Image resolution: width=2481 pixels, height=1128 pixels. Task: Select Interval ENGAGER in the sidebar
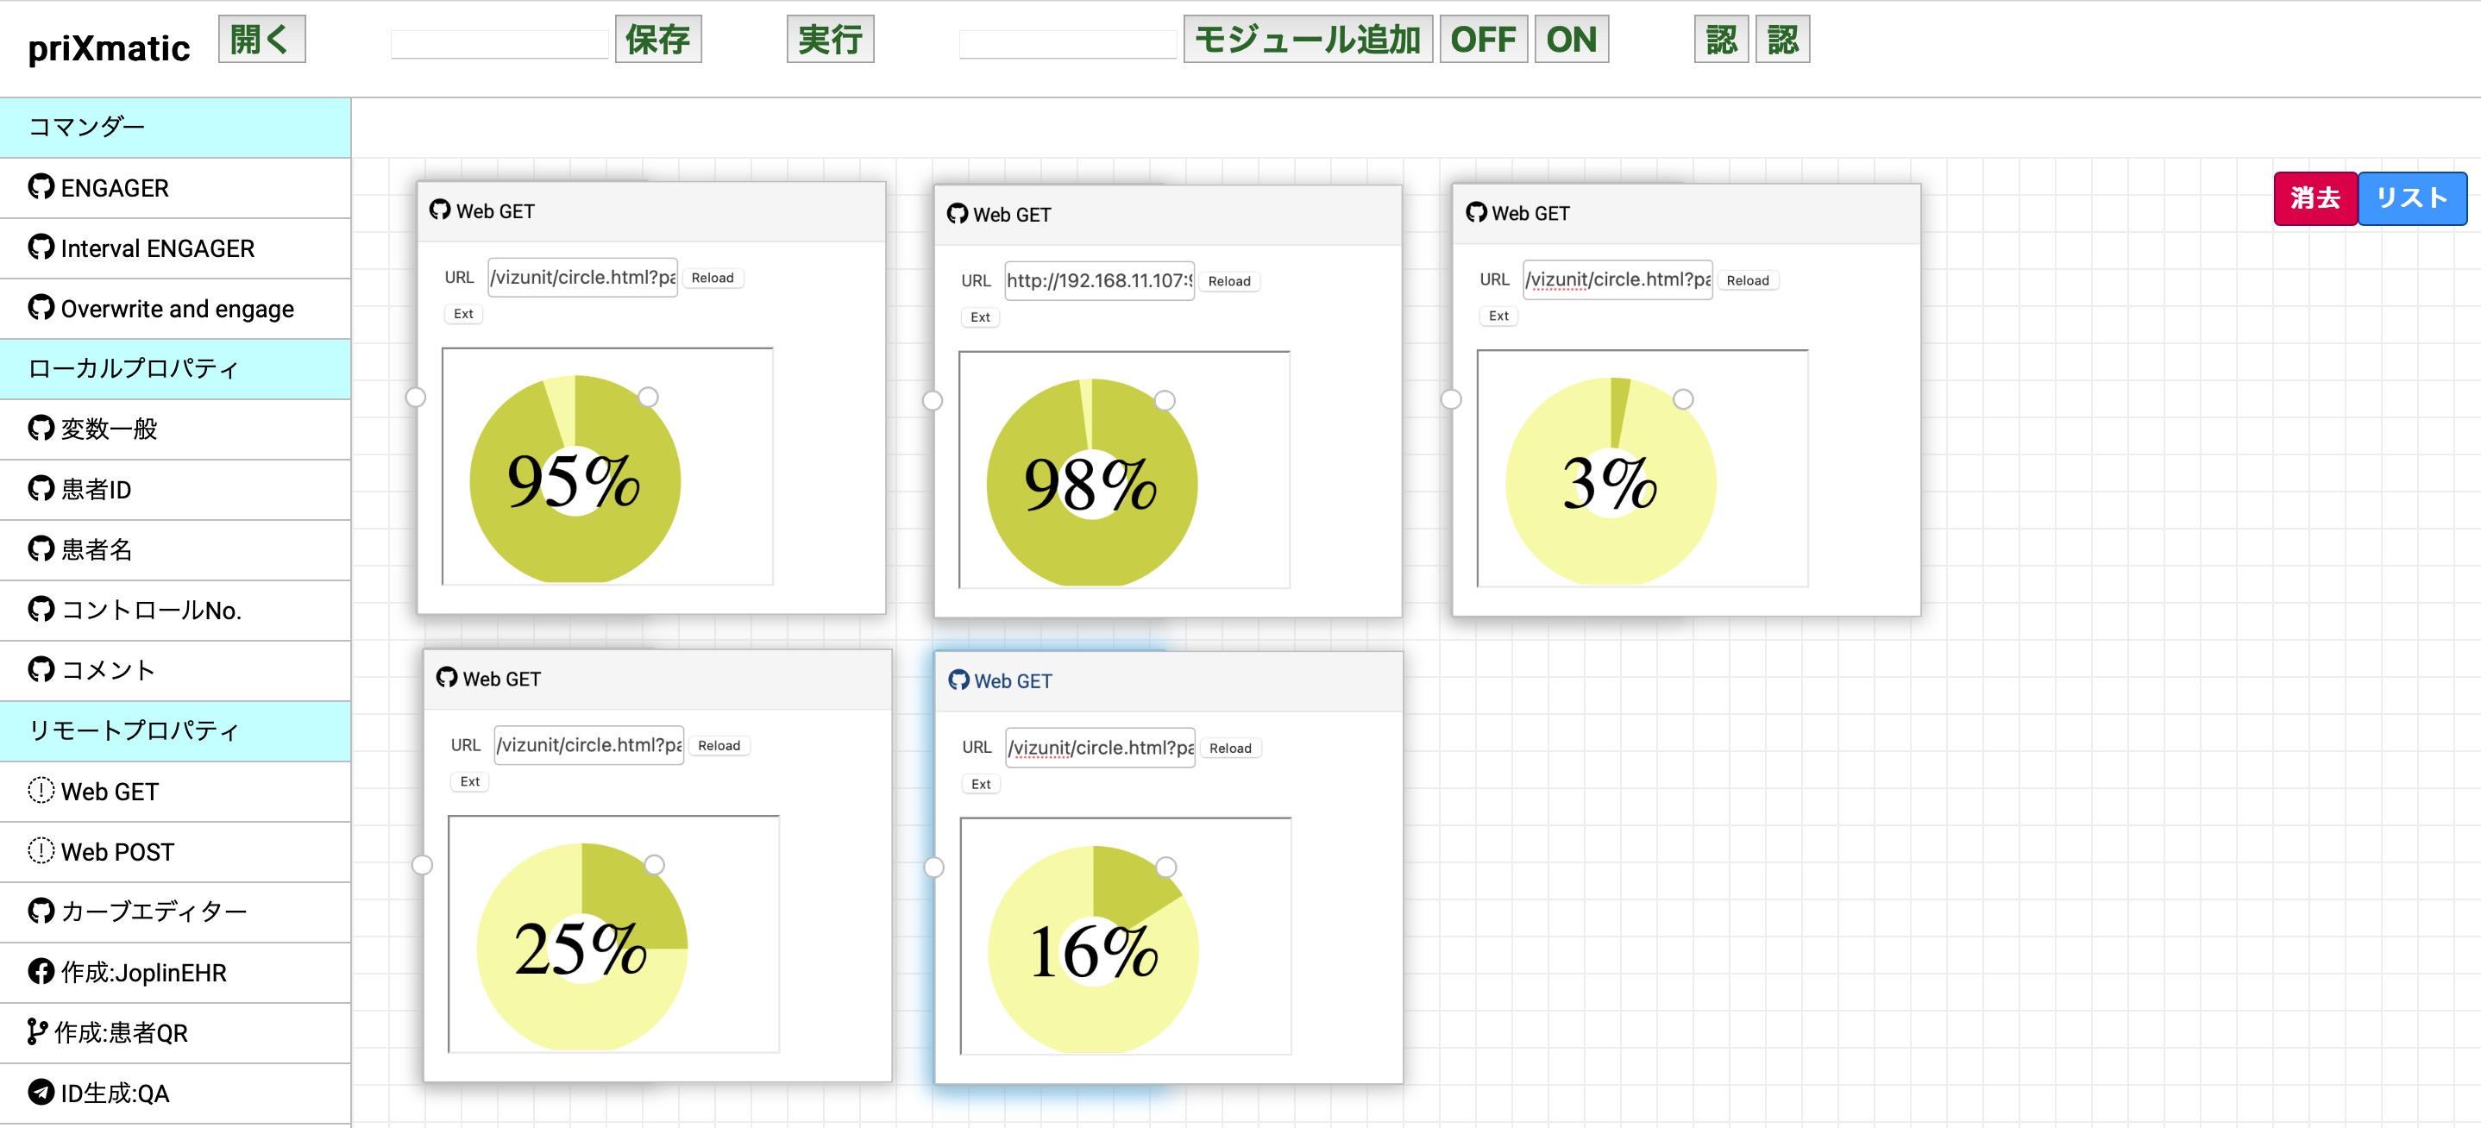tap(175, 248)
